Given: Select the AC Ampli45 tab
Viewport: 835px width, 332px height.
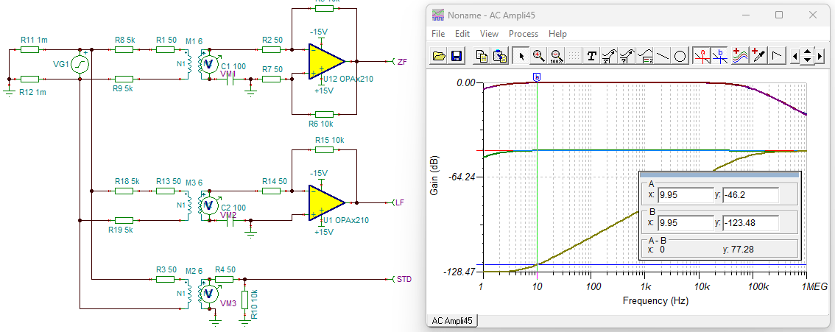Looking at the screenshot, I should 454,321.
